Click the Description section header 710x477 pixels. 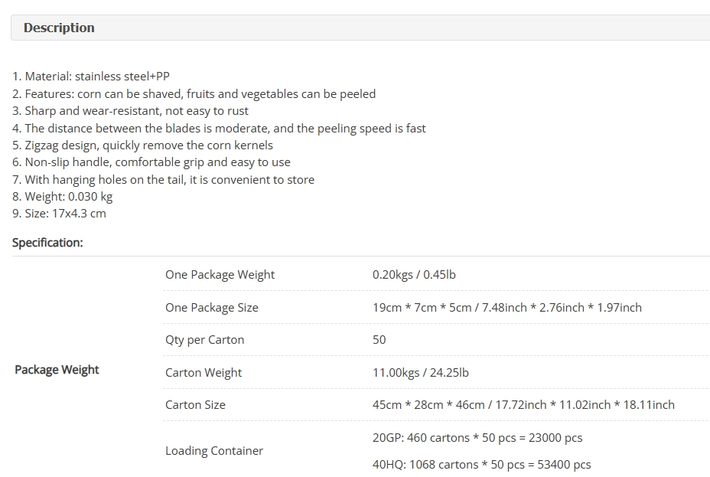[x=59, y=28]
